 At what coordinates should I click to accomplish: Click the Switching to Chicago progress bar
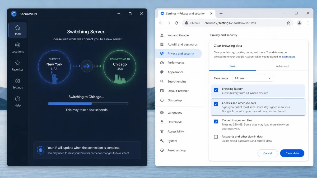[88, 104]
